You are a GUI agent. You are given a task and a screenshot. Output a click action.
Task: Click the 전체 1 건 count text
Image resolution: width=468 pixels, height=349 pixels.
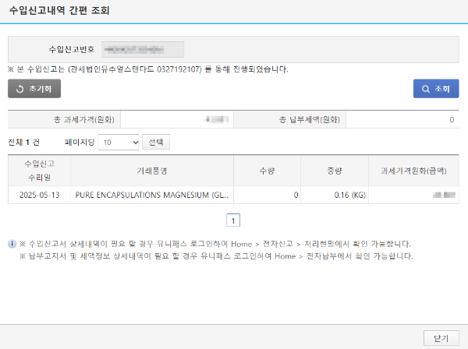click(x=24, y=142)
